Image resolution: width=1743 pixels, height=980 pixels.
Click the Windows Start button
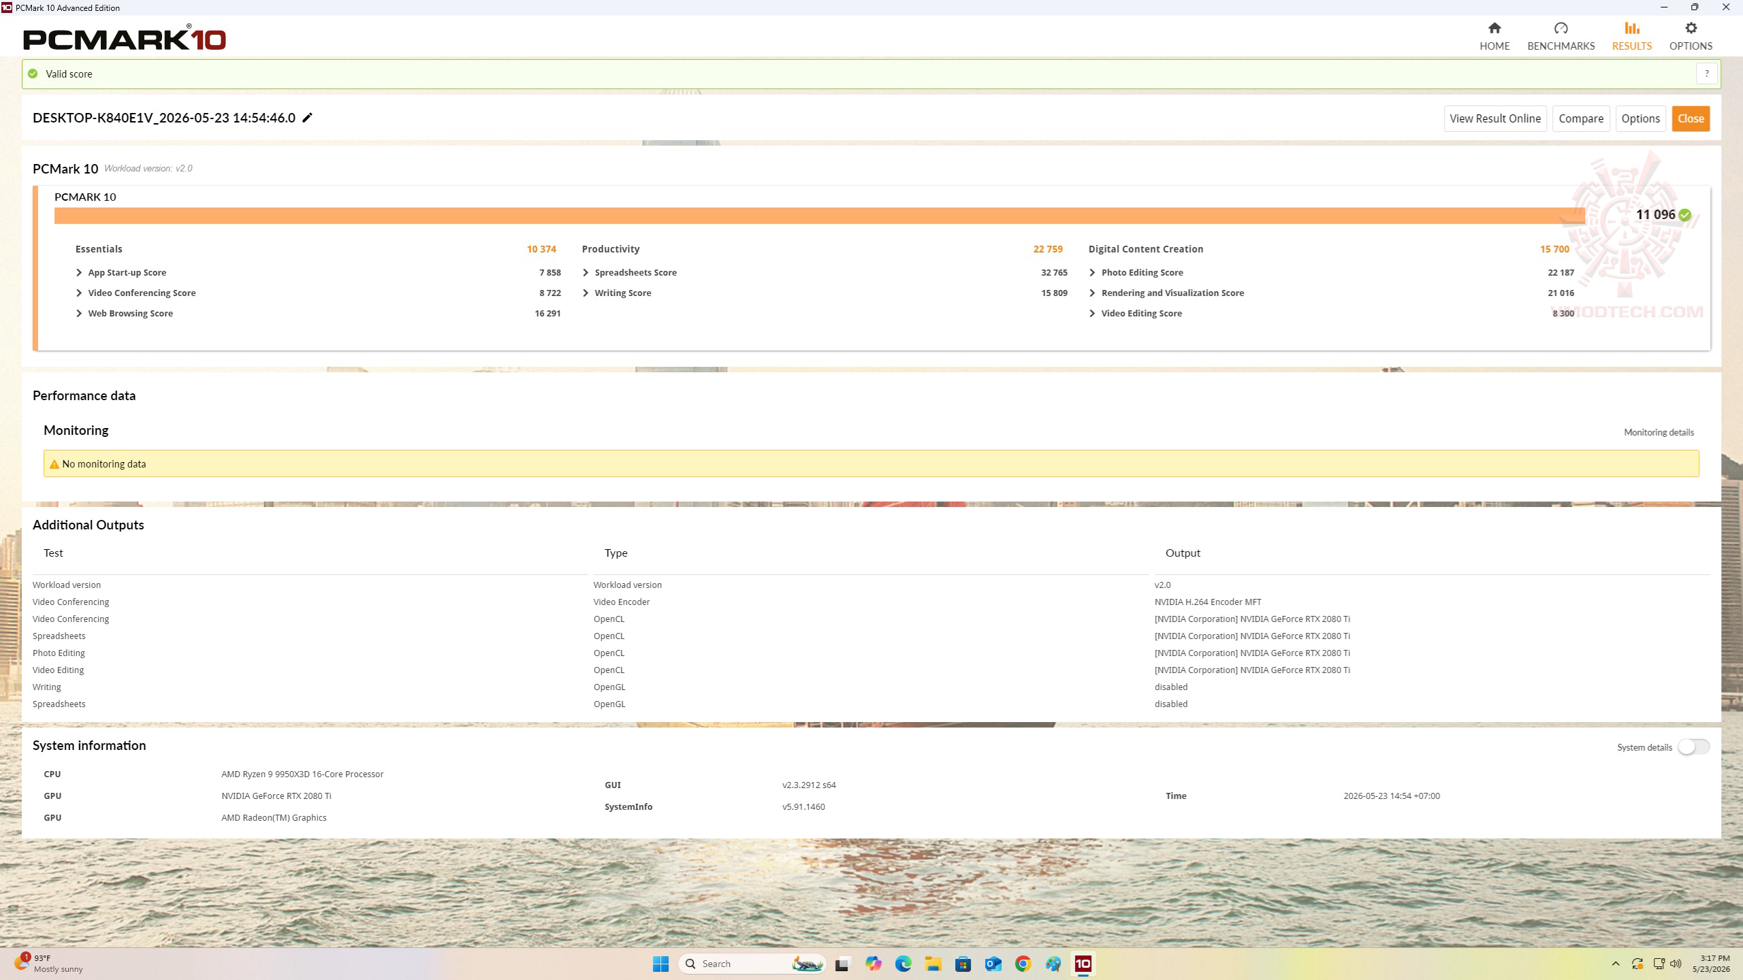[660, 964]
